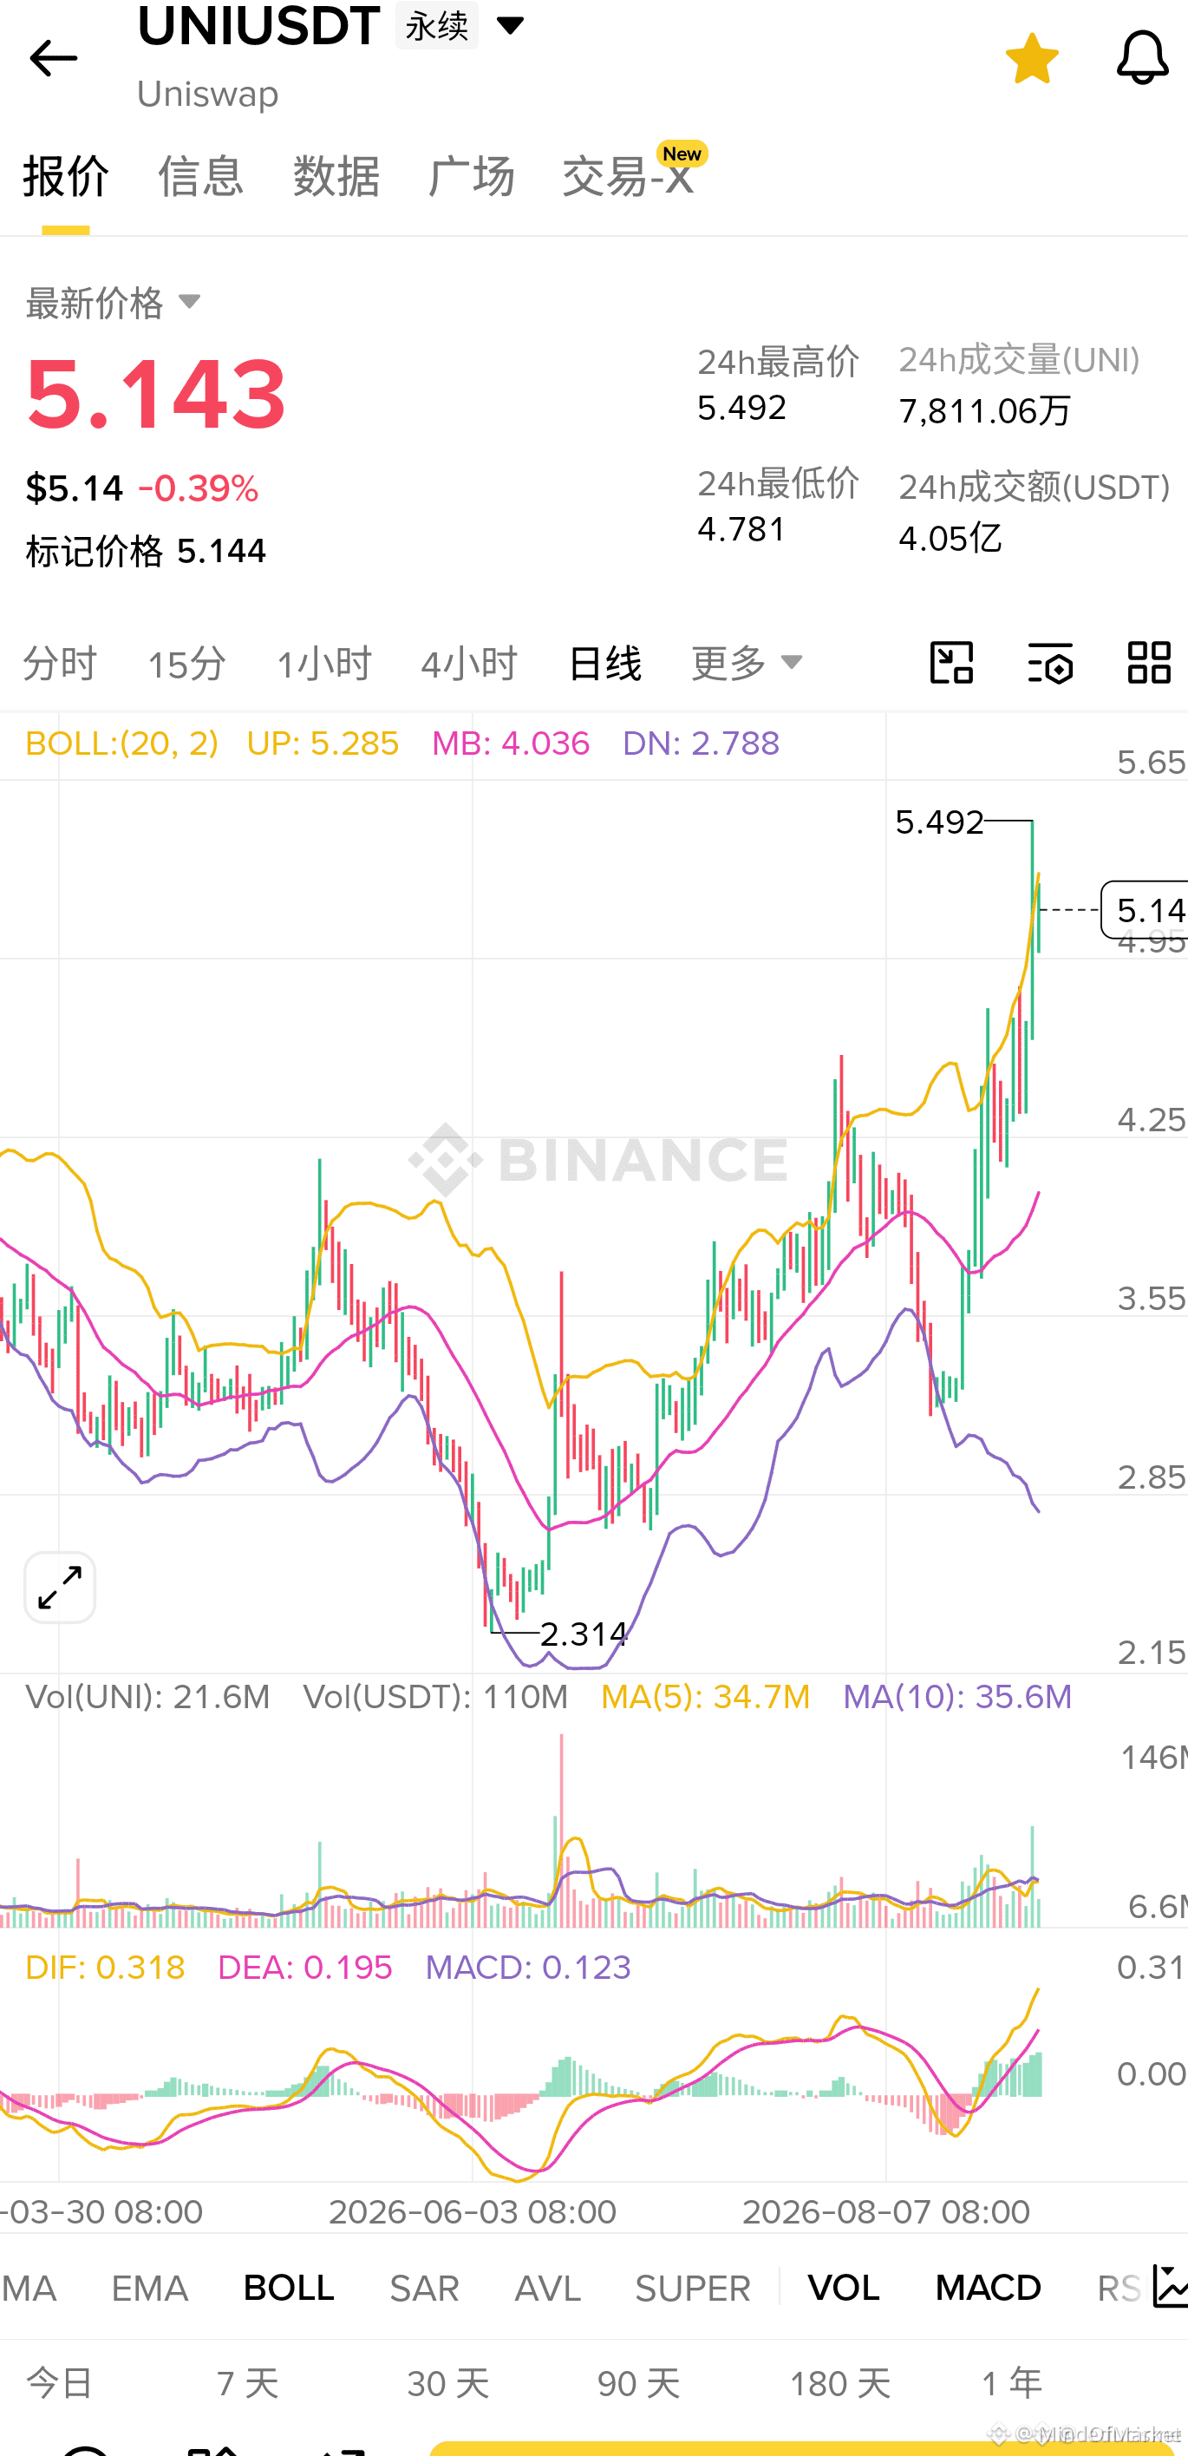Click the Uniswap subtitle text

point(208,95)
